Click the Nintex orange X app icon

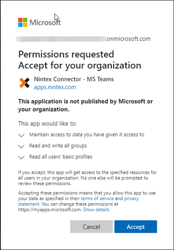[x=24, y=83]
